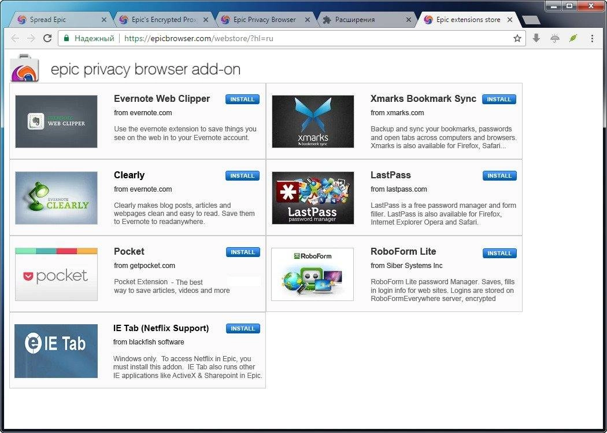The image size is (607, 433).
Task: Click the Xmarks butterfly logo thumbnail
Action: (313, 122)
